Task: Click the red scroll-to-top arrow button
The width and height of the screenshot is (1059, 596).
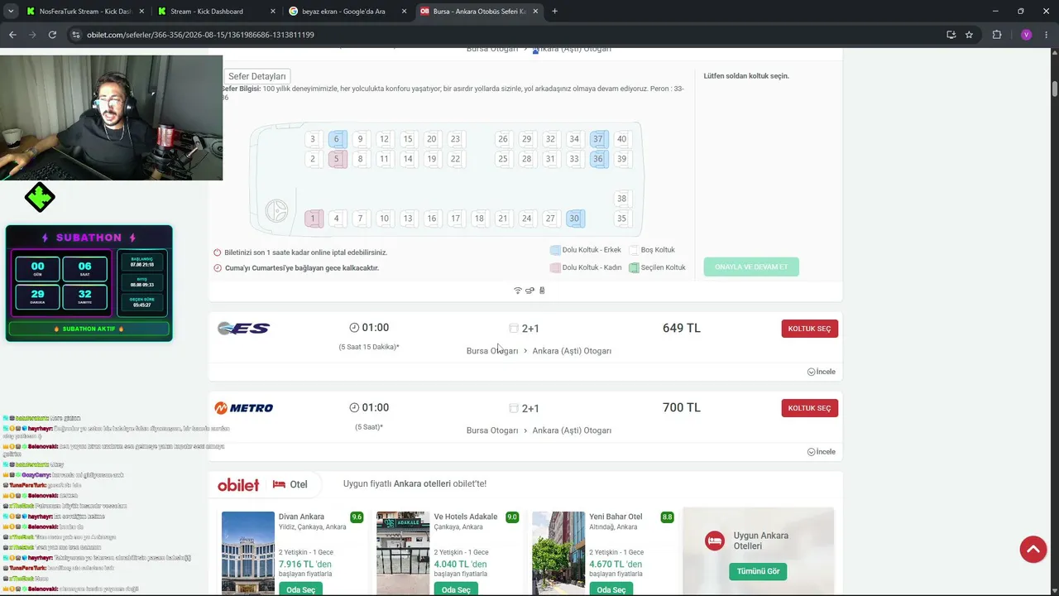Action: [x=1033, y=550]
